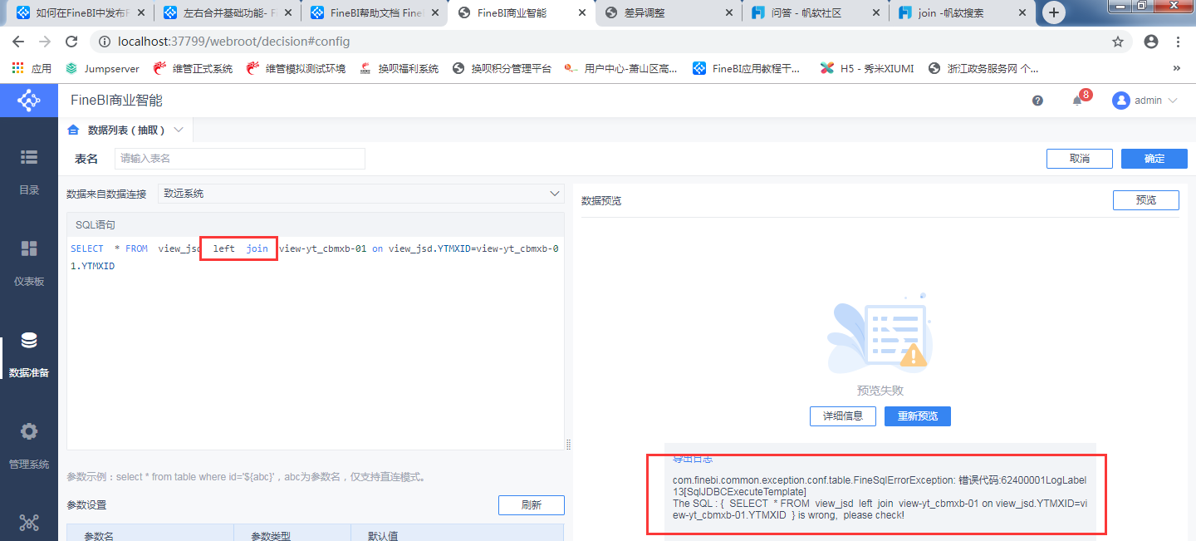Reload the page with refresh icon
The height and width of the screenshot is (541, 1196).
pos(71,42)
